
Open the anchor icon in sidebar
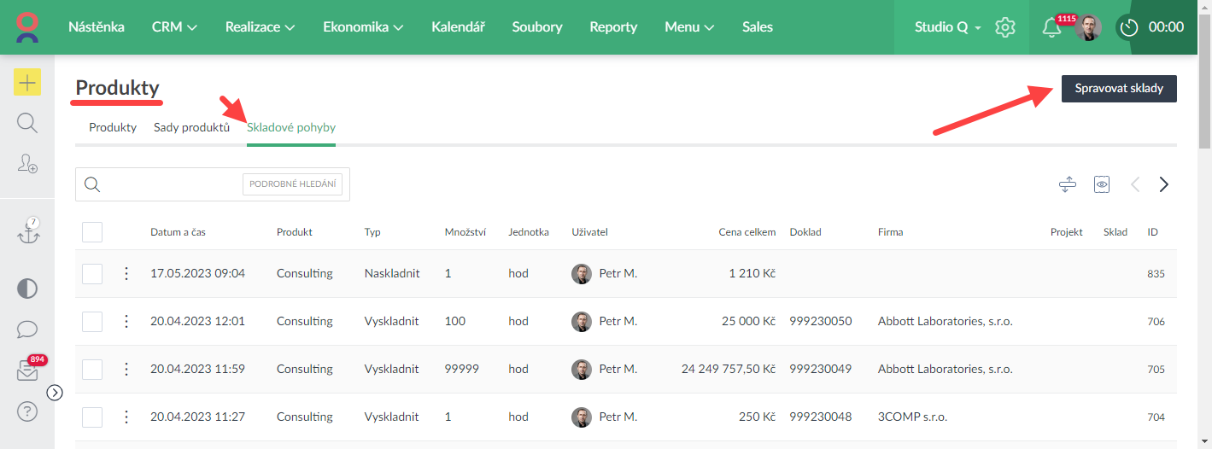point(28,232)
